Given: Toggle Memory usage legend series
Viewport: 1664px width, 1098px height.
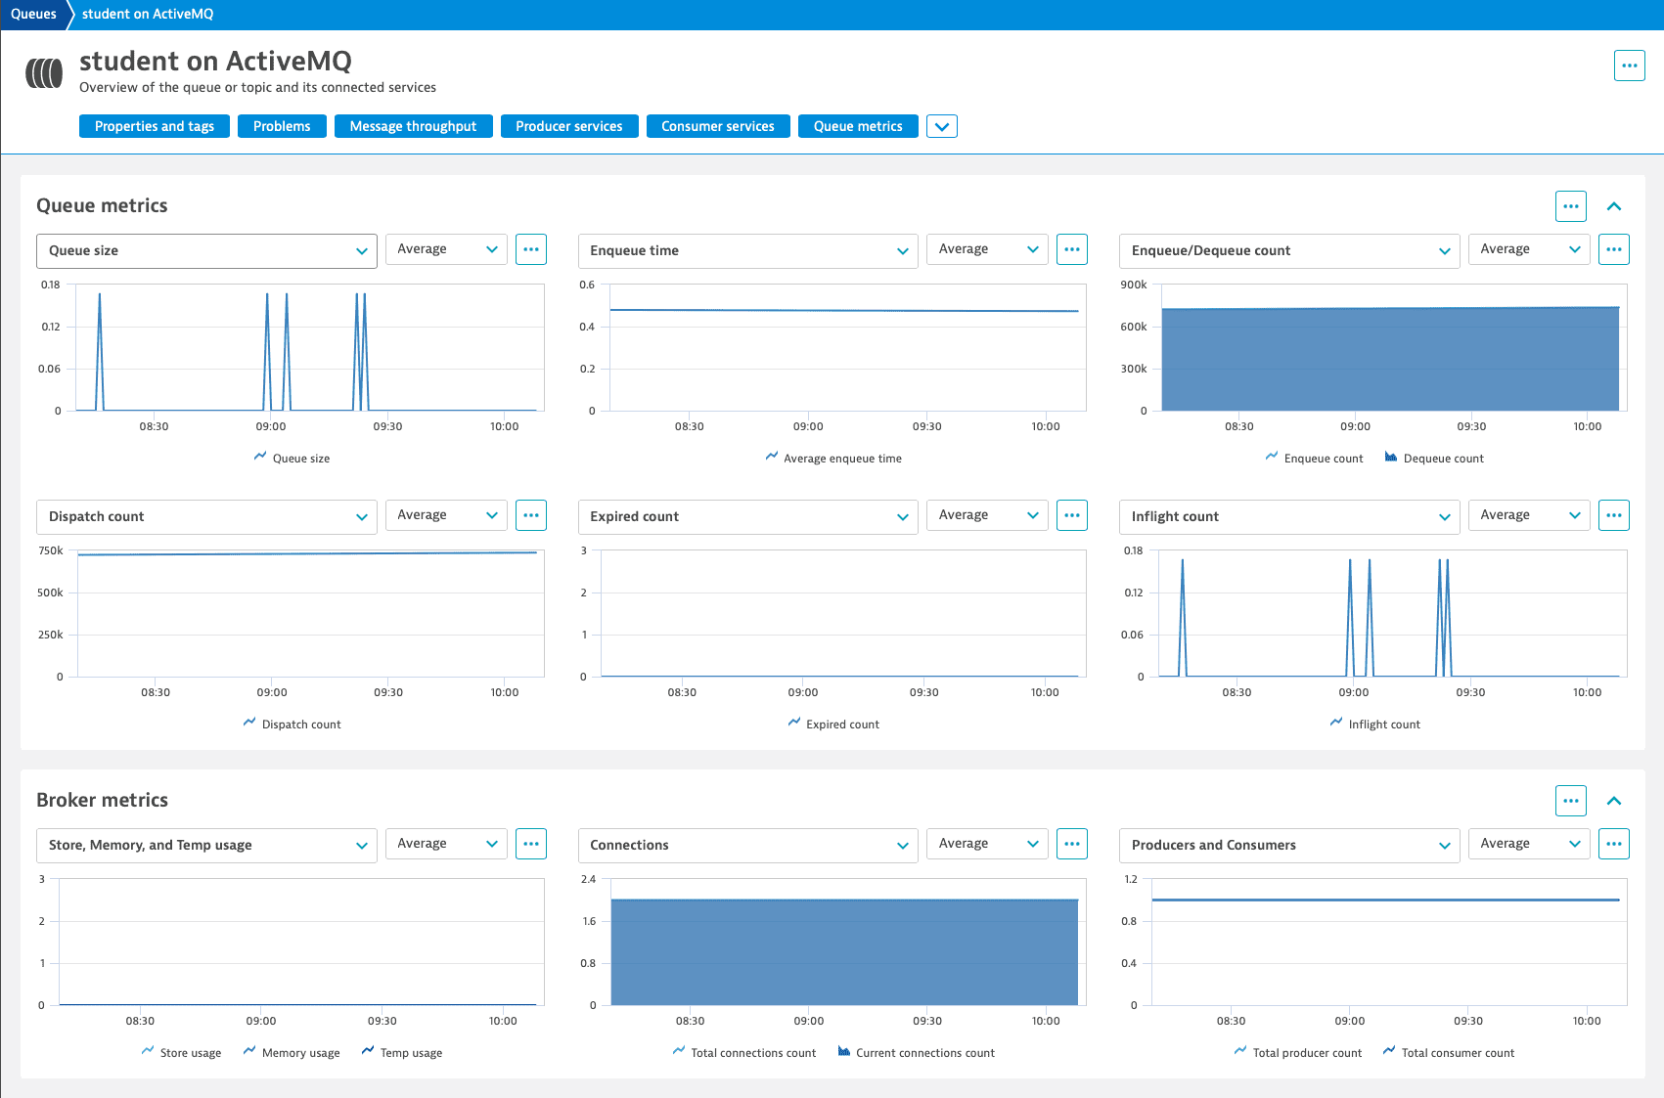Looking at the screenshot, I should point(292,1052).
